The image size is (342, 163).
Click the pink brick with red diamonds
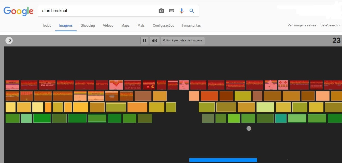click(283, 85)
